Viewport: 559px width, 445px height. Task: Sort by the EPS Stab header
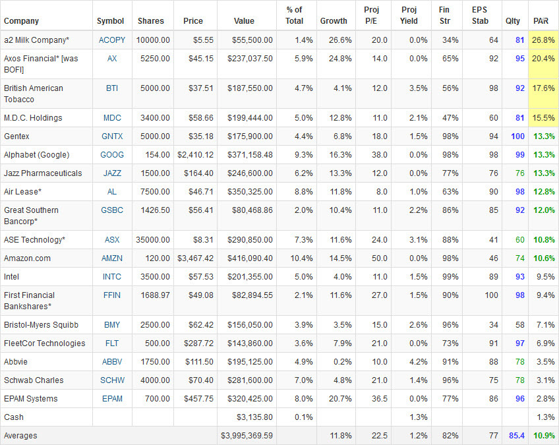(480, 15)
